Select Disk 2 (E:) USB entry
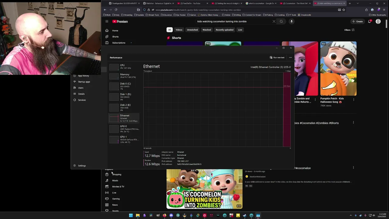The image size is (389, 219). pos(124,107)
